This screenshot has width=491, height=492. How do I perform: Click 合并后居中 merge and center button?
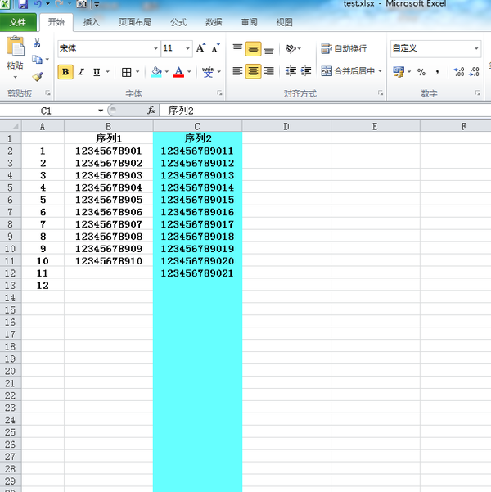click(348, 71)
